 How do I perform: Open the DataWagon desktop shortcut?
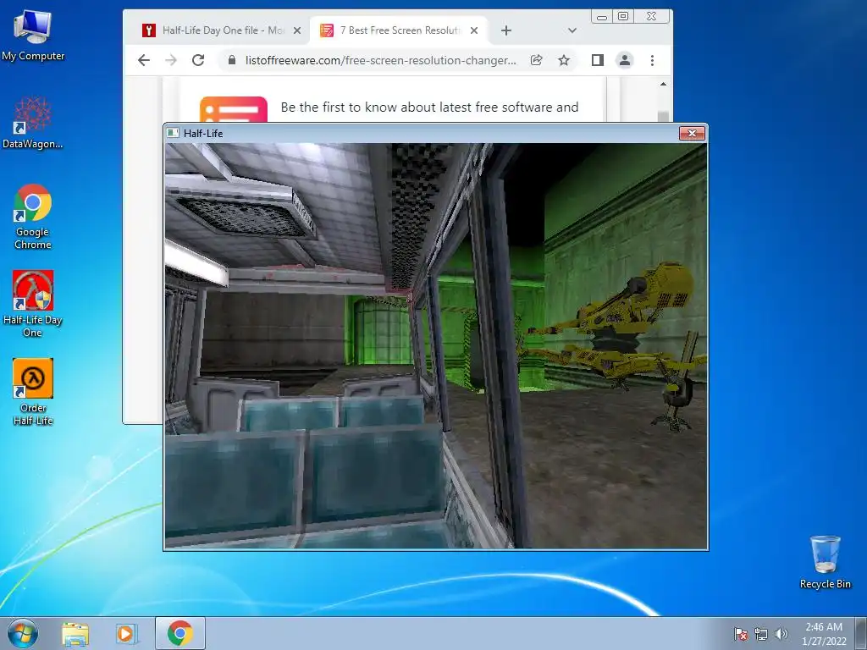33,124
